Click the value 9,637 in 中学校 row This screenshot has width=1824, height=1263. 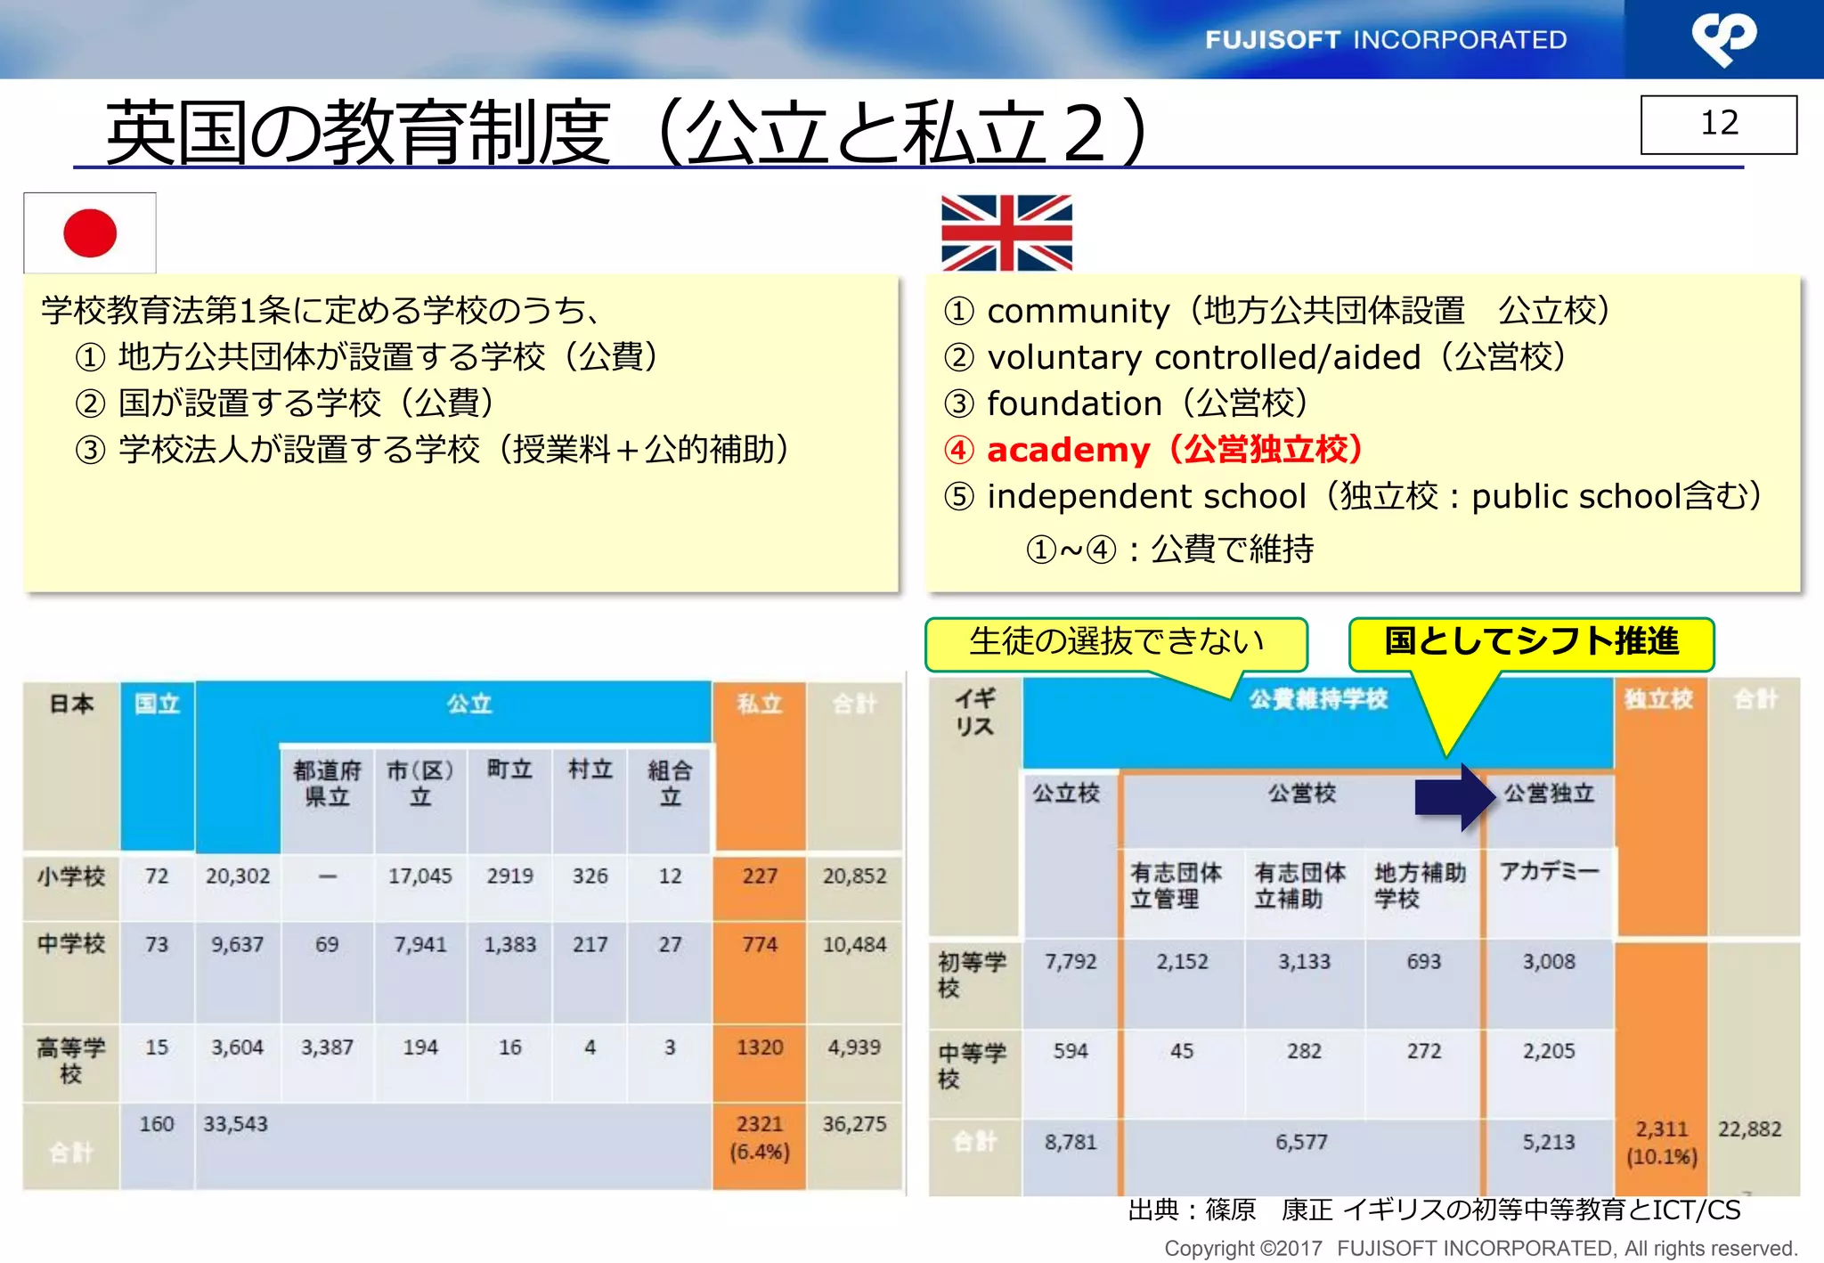(x=238, y=944)
